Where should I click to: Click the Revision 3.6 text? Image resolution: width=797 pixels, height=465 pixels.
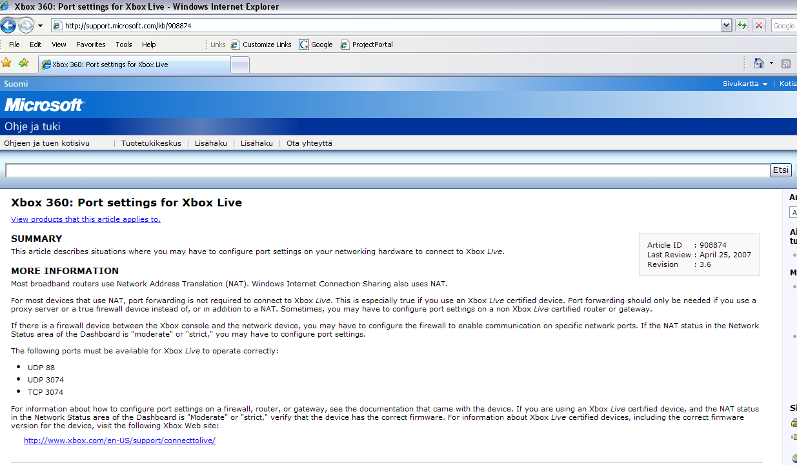679,264
